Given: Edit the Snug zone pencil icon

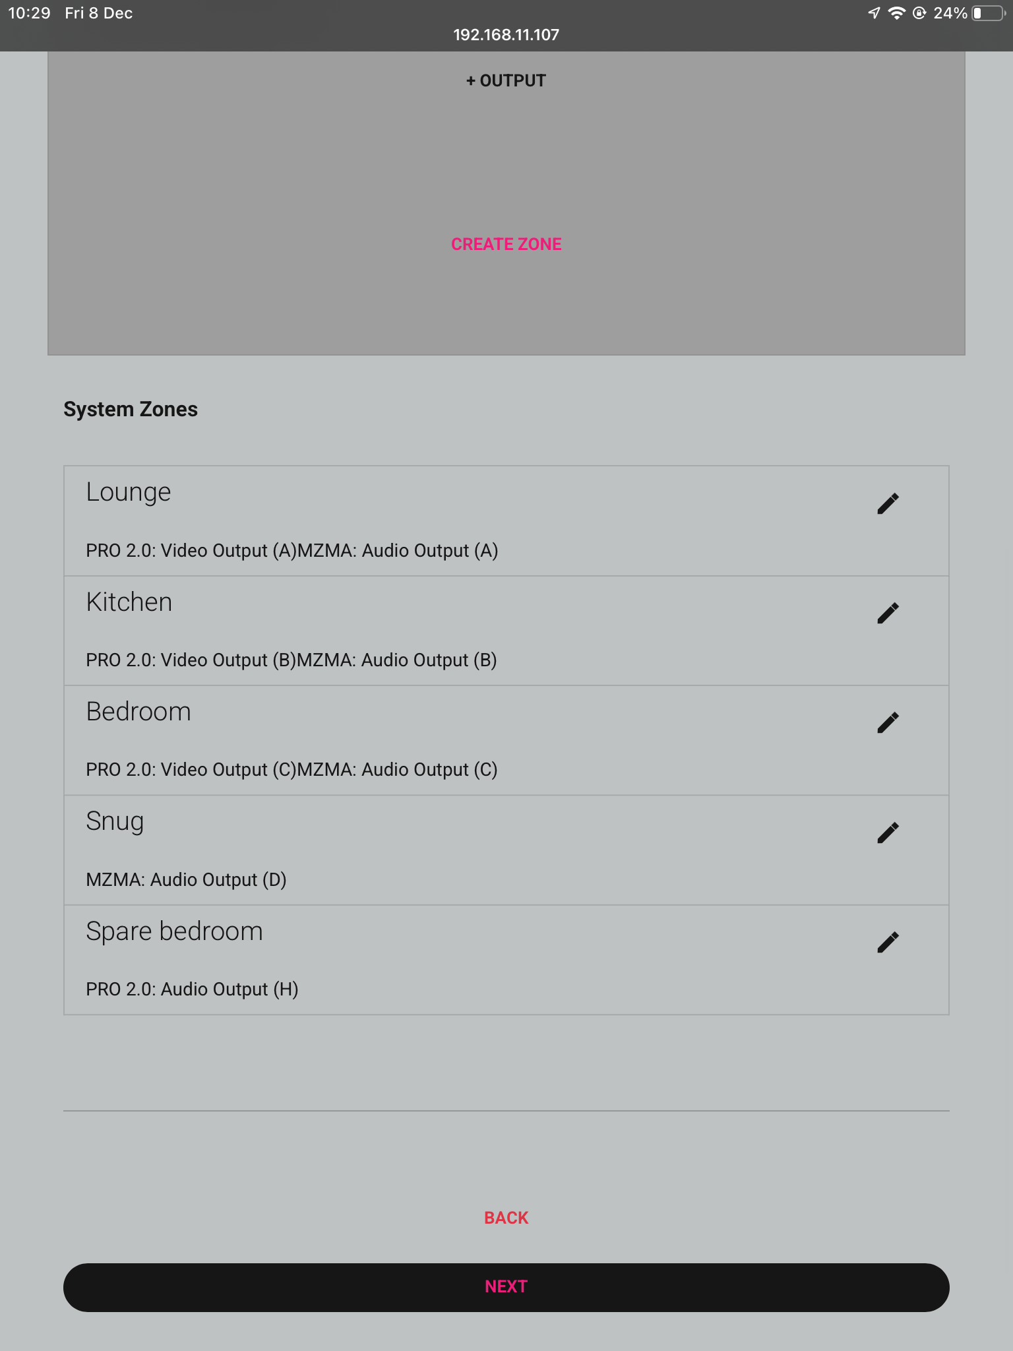Looking at the screenshot, I should point(888,833).
